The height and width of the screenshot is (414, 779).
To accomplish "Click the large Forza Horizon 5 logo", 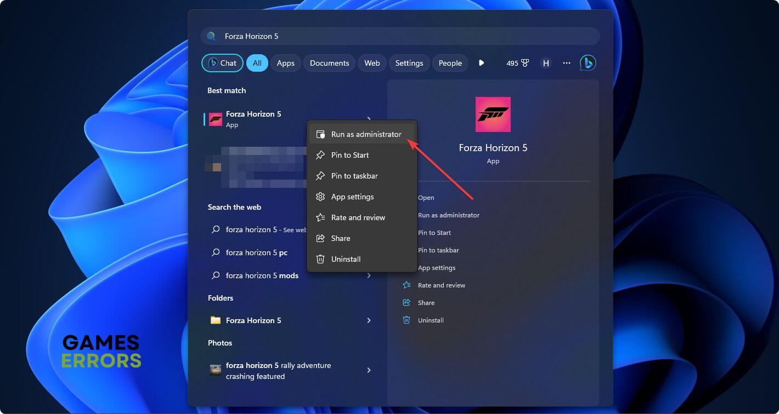I will point(493,114).
